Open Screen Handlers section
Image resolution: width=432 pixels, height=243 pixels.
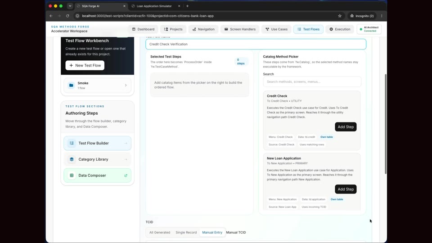click(x=240, y=29)
